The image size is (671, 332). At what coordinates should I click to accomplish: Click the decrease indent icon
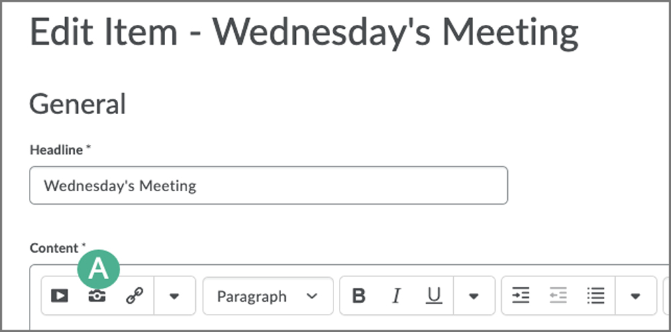(558, 295)
